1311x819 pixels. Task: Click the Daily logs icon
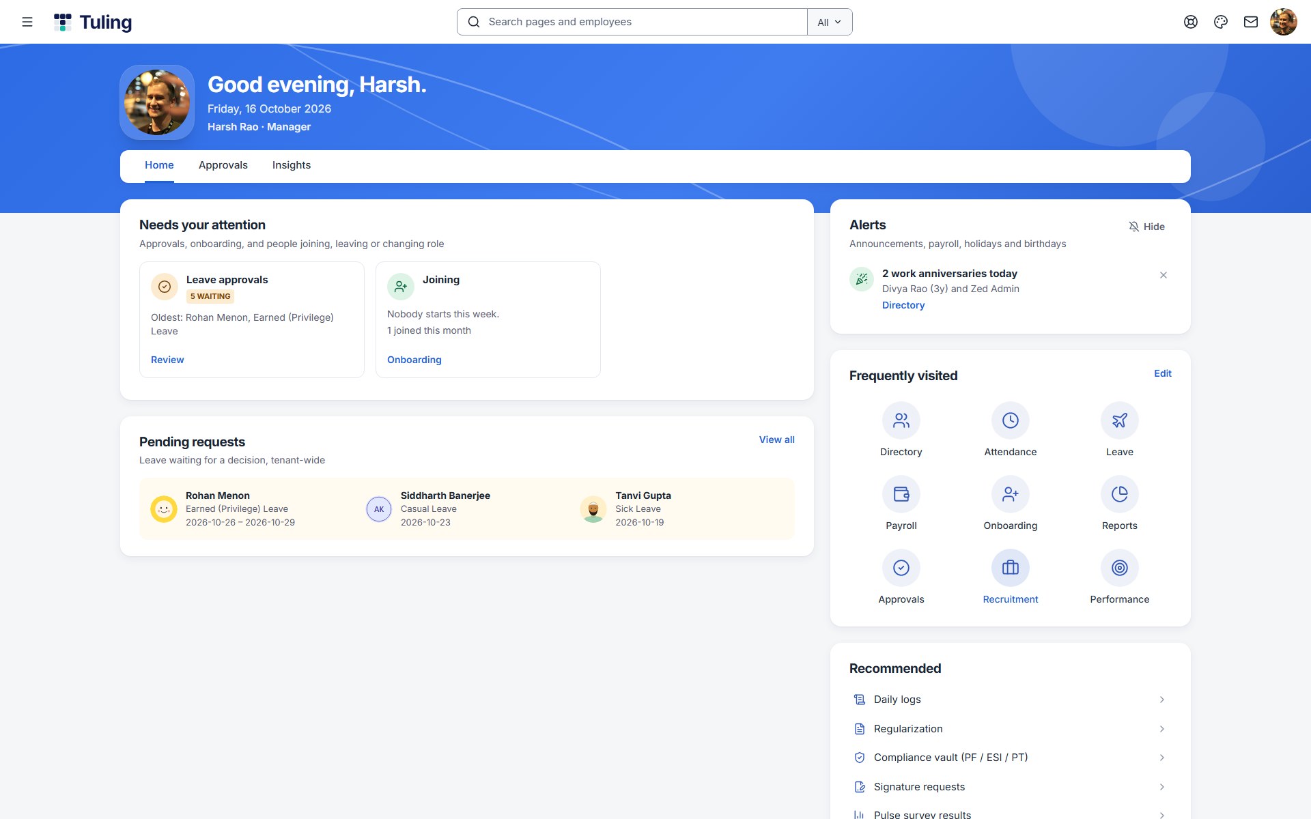[860, 700]
